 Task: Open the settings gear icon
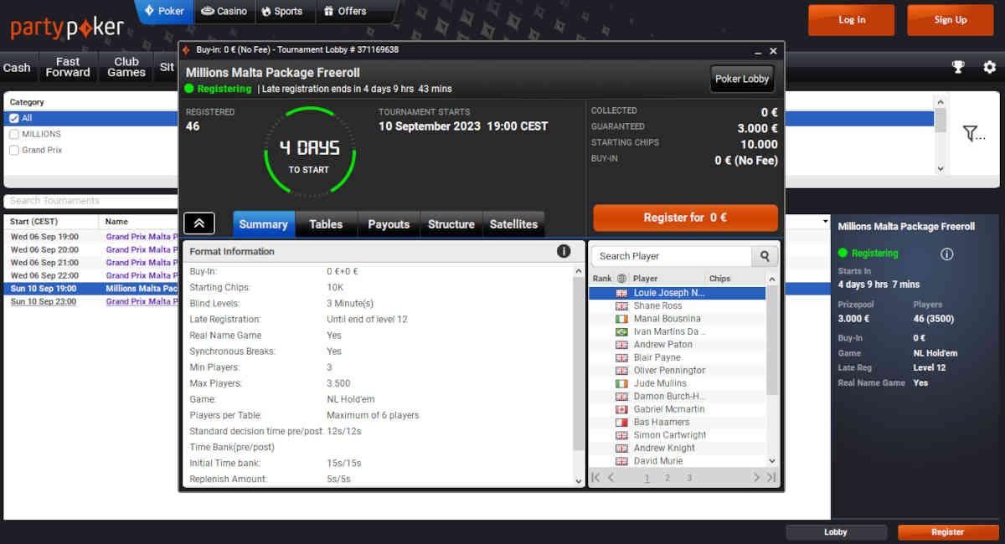pos(989,67)
